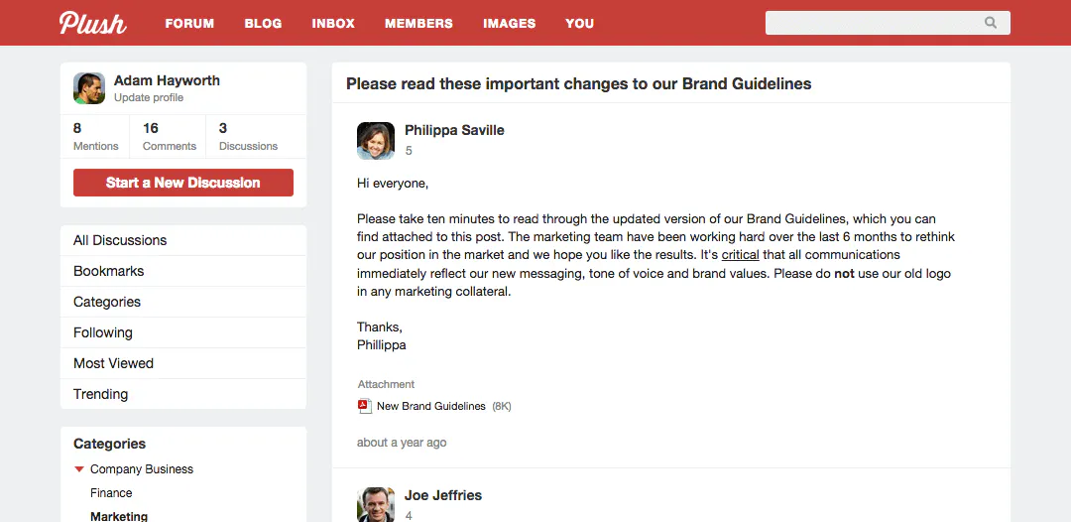
Task: Select Bookmarks in the sidebar list
Action: click(183, 271)
